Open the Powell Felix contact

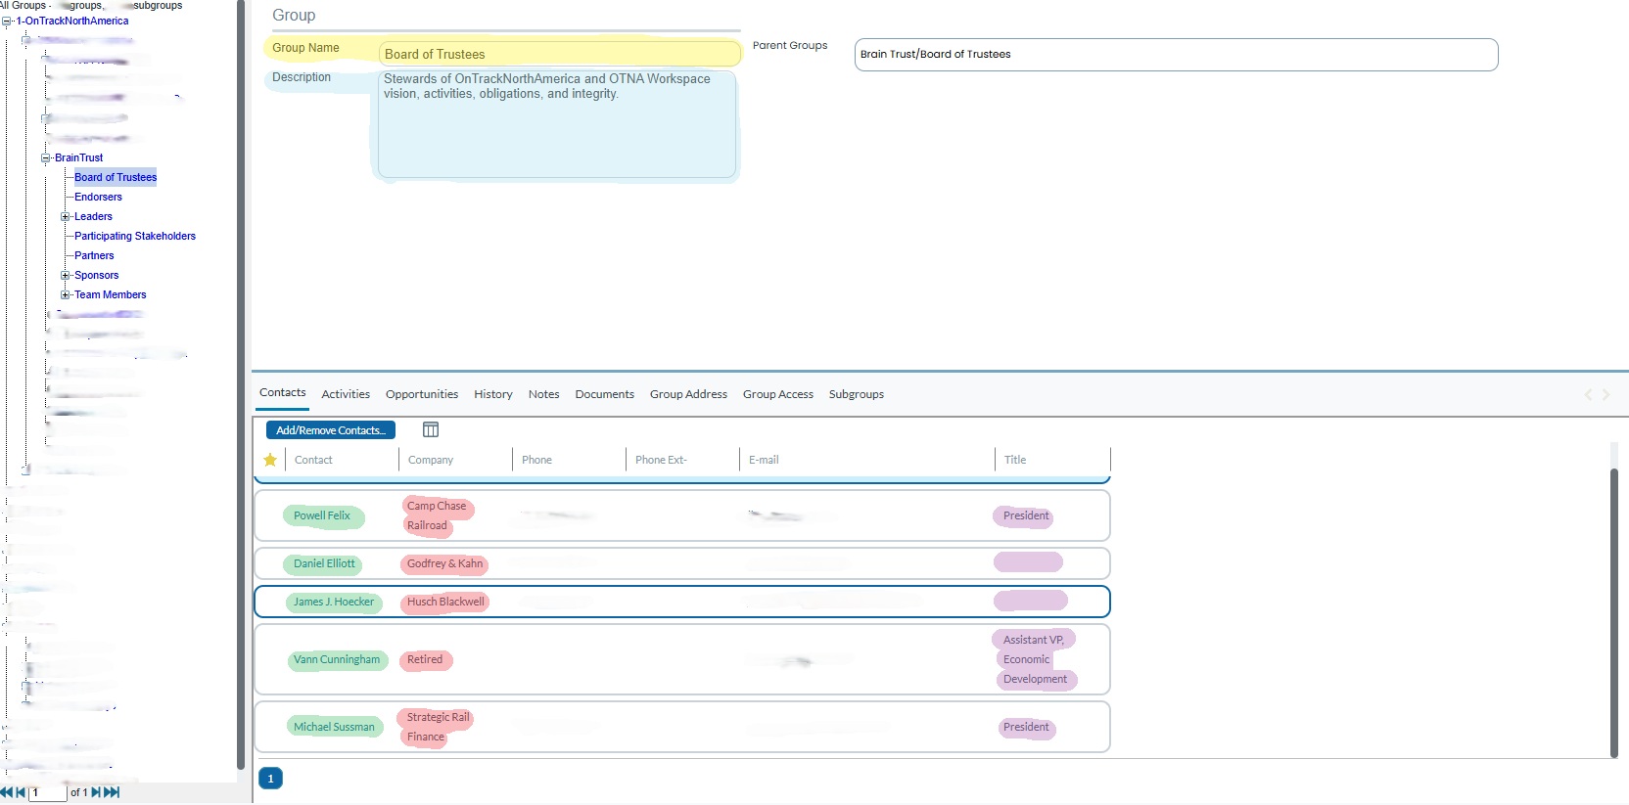(321, 515)
